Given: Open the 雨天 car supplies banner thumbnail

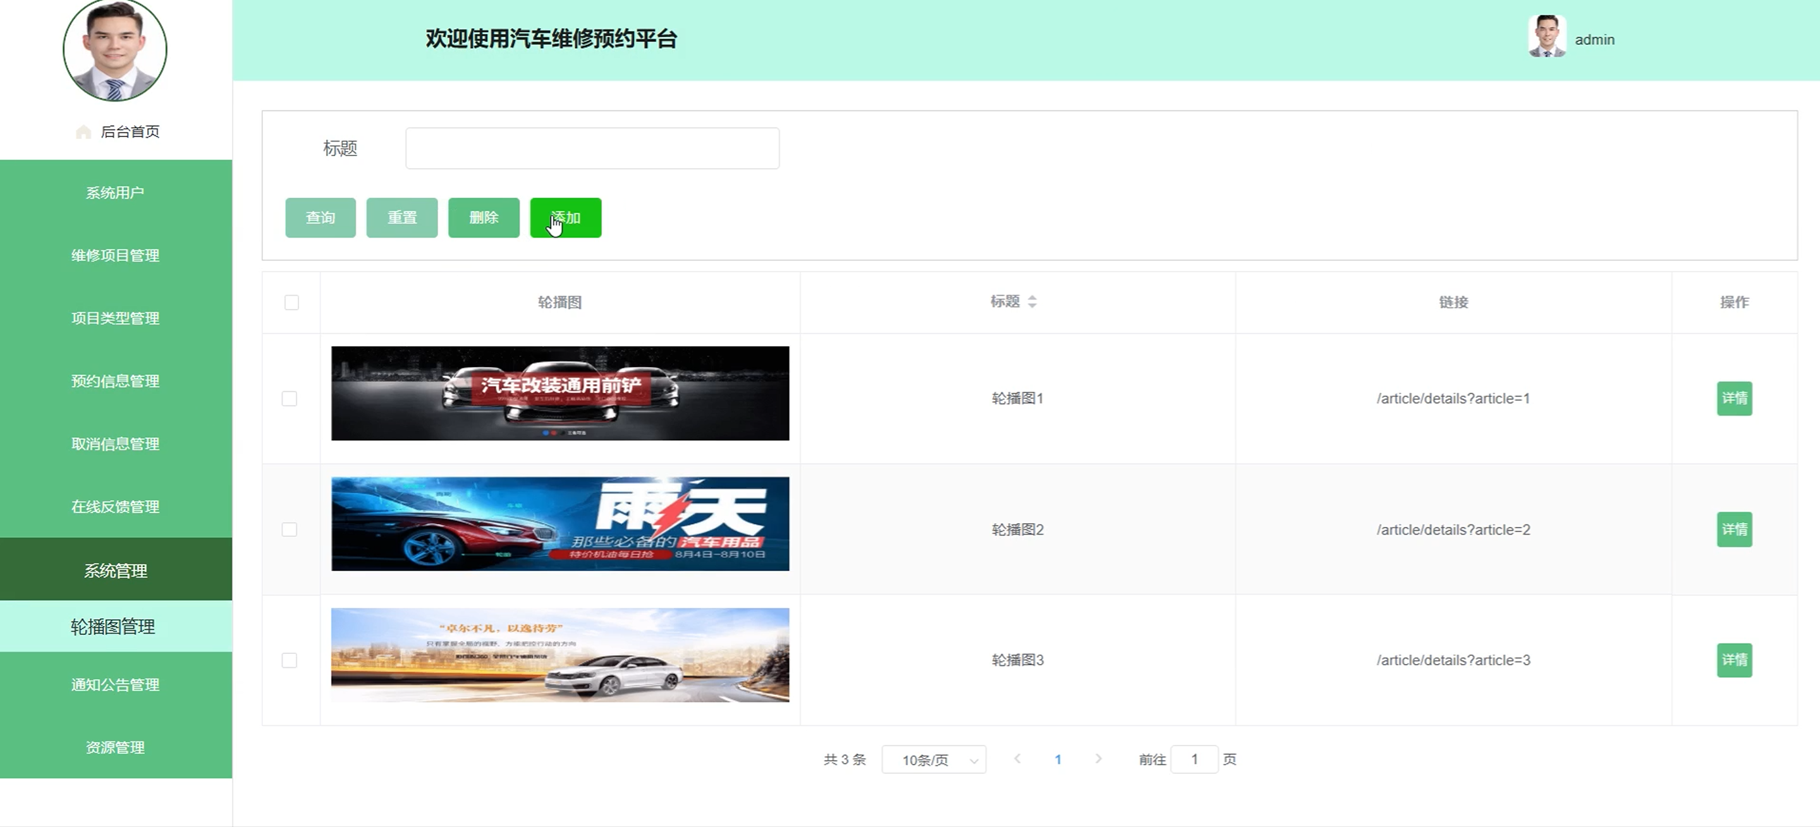Looking at the screenshot, I should point(559,524).
